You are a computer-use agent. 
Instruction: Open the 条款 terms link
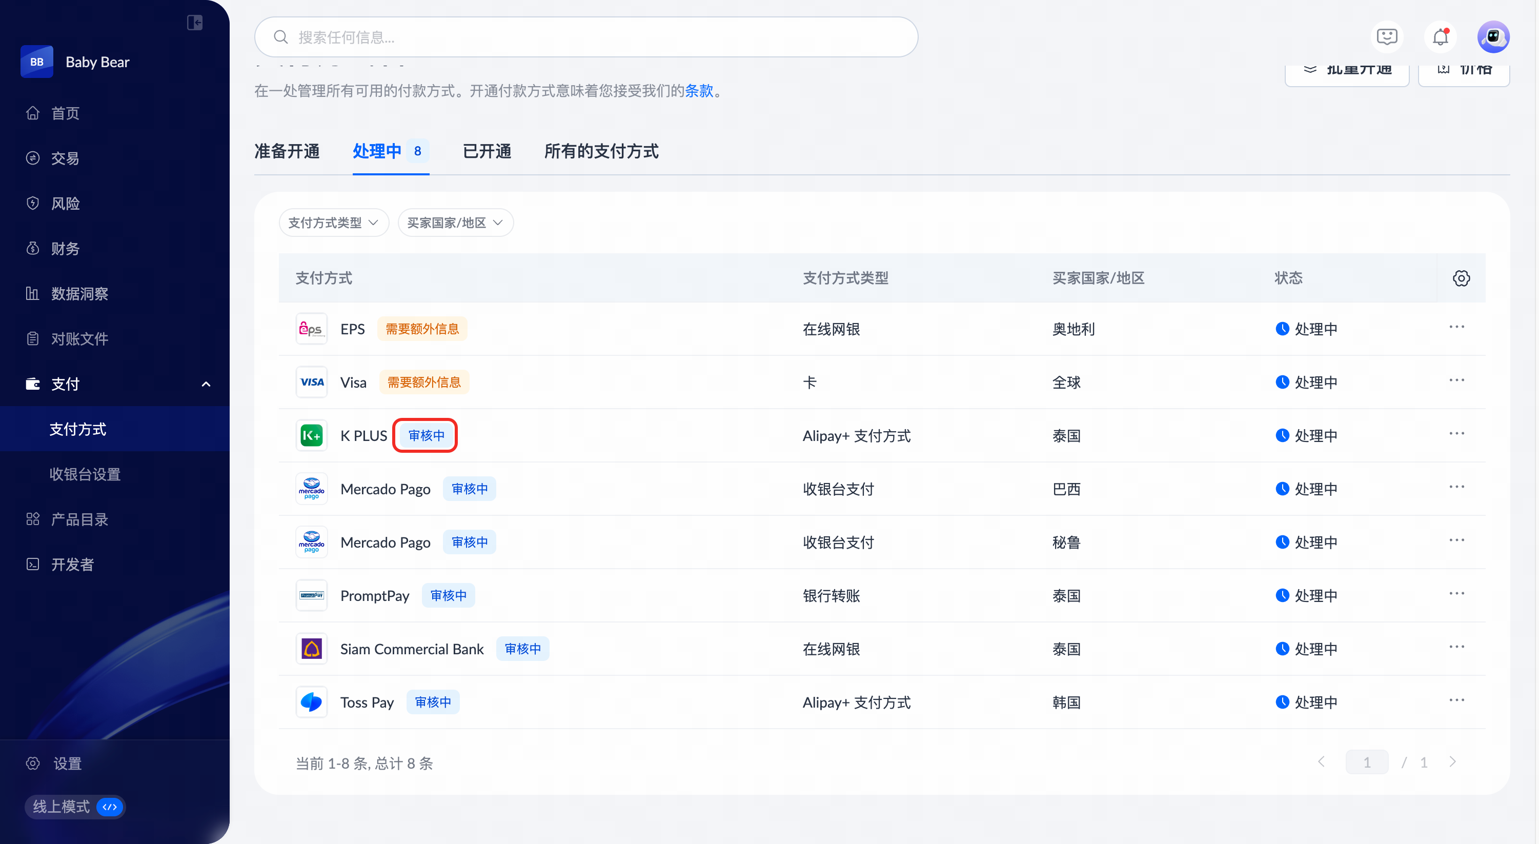point(699,91)
